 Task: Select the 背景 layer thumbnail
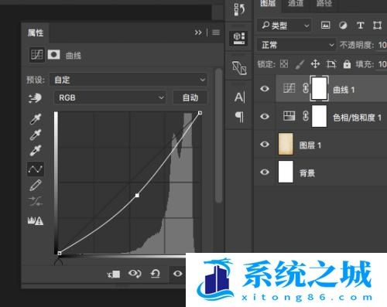286,172
